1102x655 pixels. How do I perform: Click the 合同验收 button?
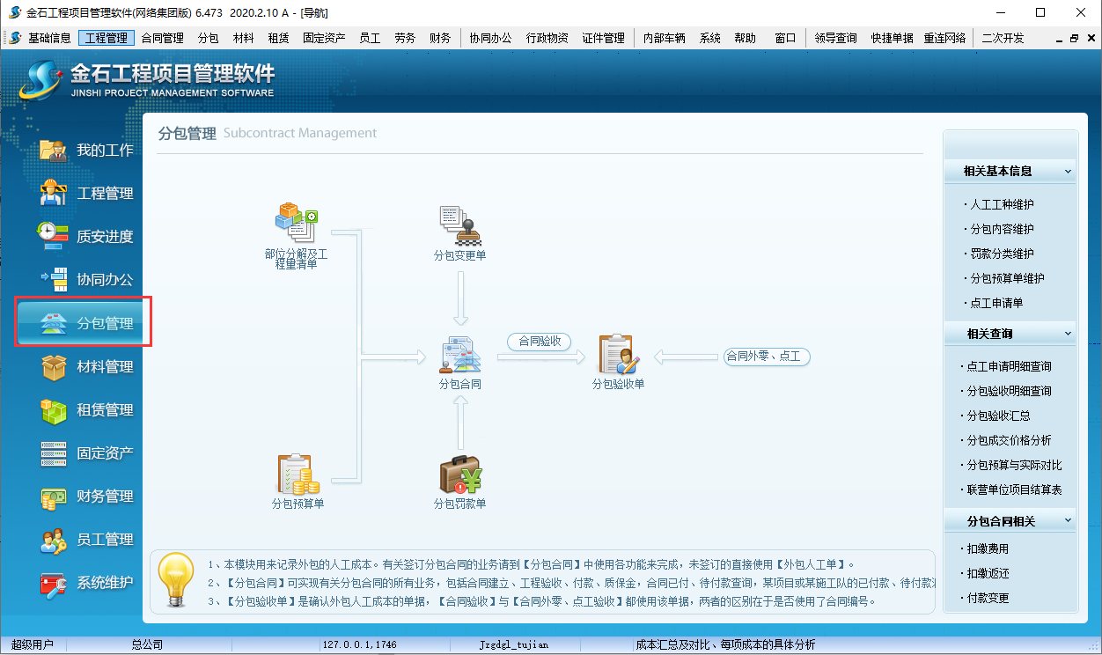[540, 342]
